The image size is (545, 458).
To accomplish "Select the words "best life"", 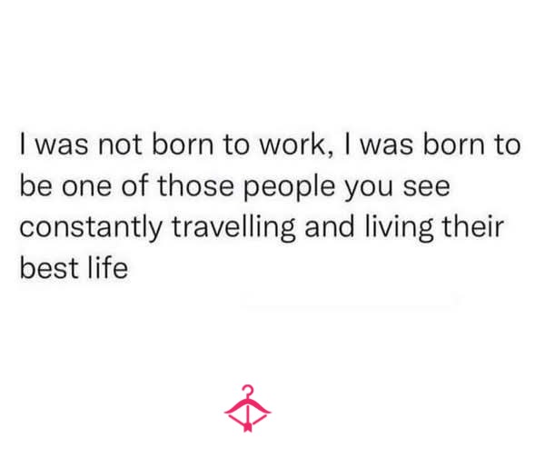I will click(74, 267).
